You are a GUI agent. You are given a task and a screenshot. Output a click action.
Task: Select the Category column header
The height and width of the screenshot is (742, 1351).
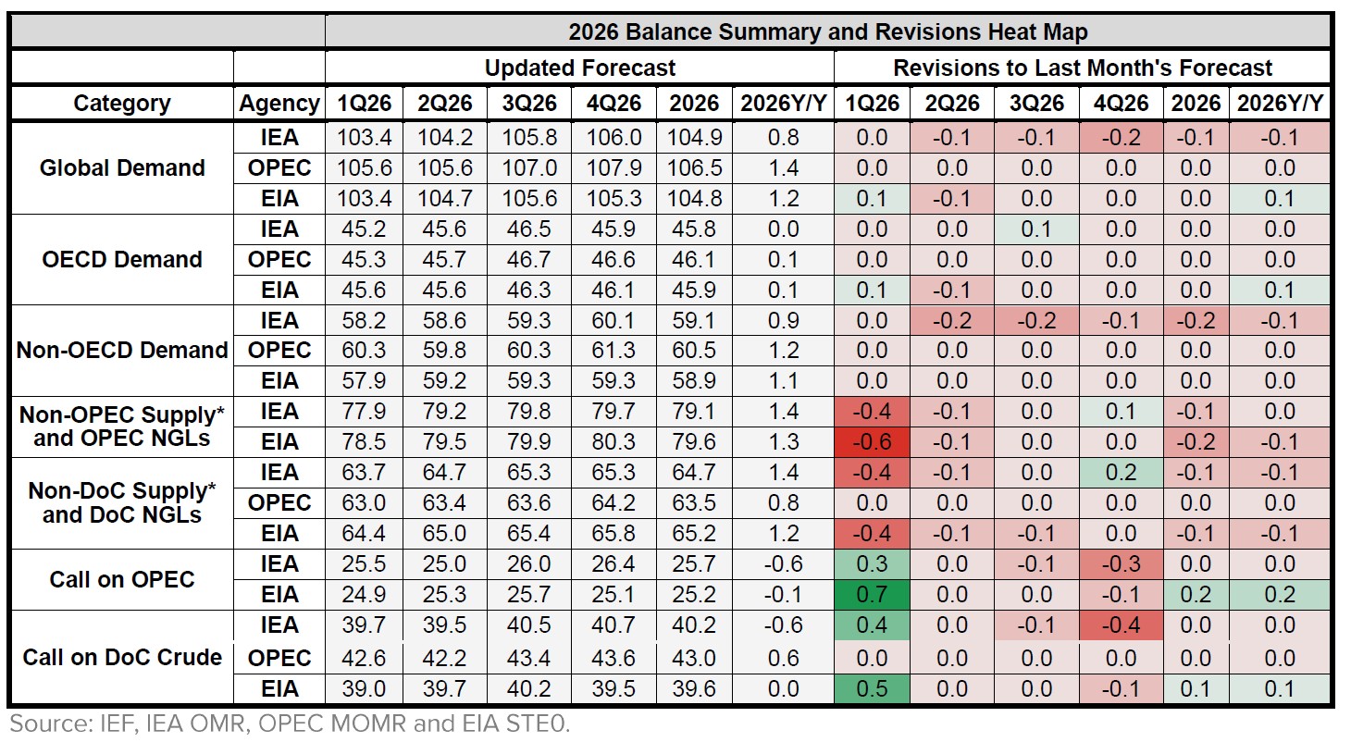pyautogui.click(x=122, y=104)
